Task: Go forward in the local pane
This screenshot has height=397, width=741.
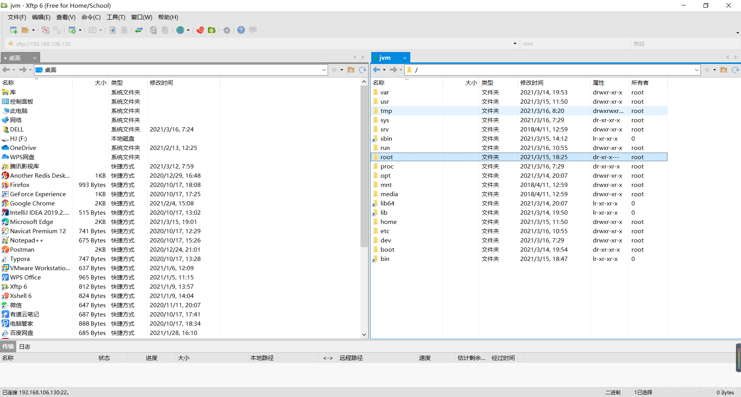Action: (23, 70)
